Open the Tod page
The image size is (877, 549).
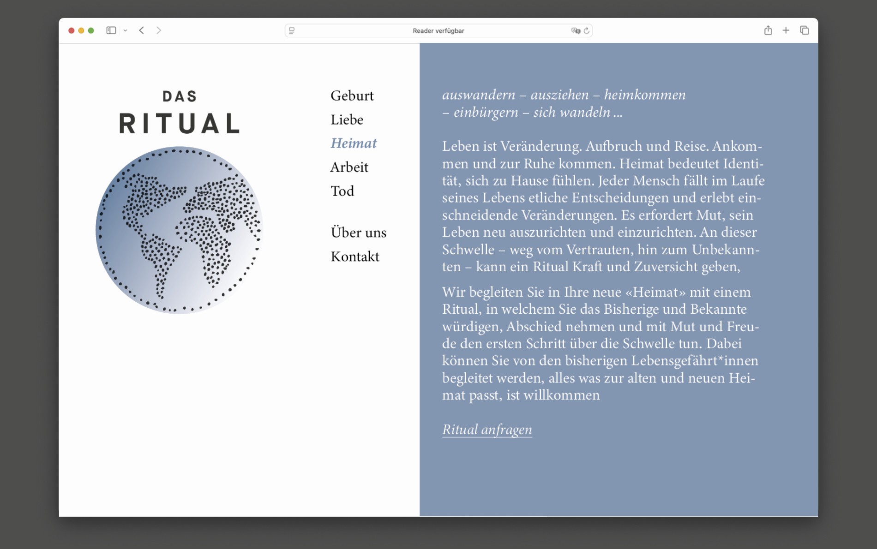click(342, 191)
